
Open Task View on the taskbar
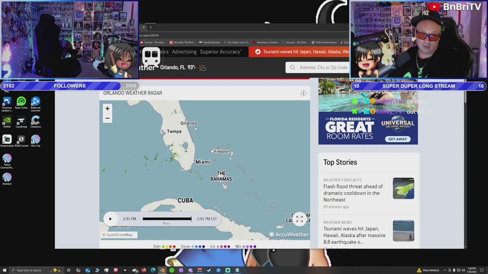tap(69, 270)
